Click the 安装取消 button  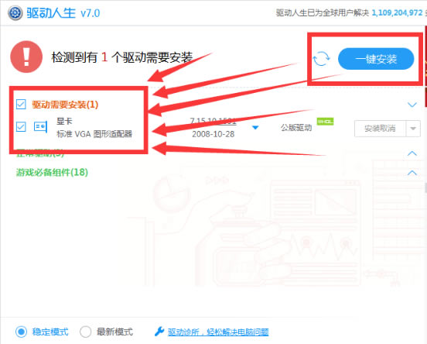[x=380, y=129]
